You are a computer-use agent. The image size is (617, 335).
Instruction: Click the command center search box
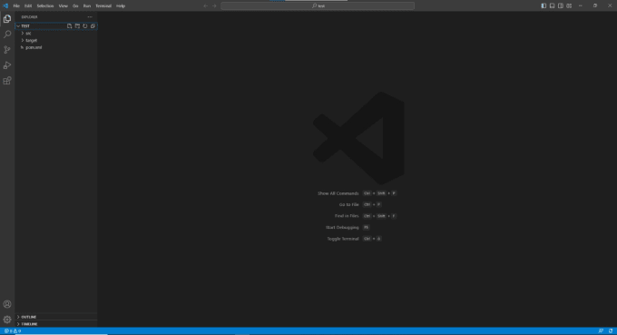318,6
